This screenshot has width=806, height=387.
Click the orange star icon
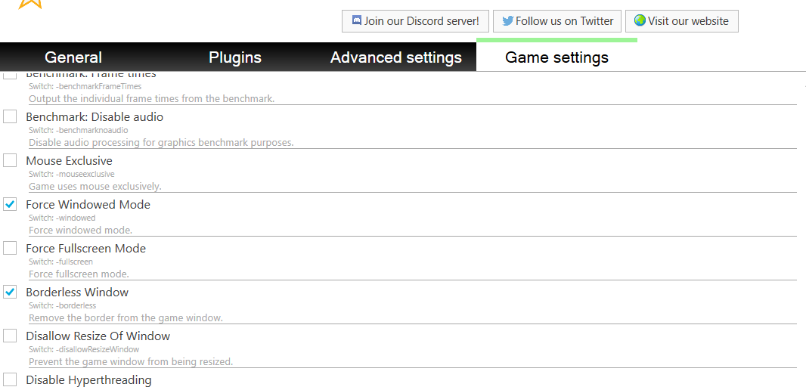coord(30,3)
